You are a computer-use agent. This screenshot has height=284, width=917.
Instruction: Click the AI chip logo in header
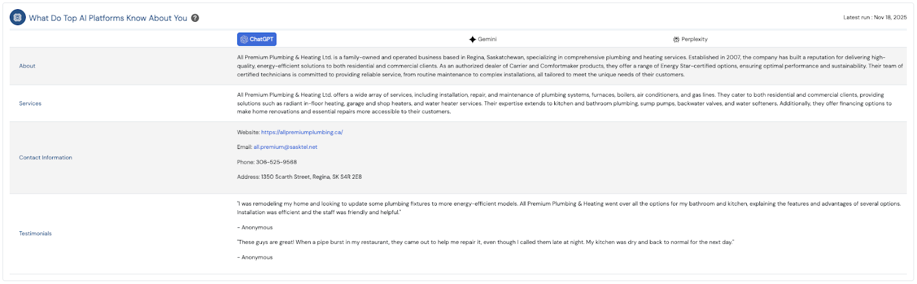[18, 18]
